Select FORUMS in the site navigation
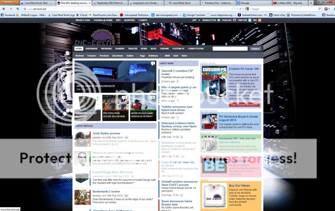Image resolution: width=335 pixels, height=211 pixels. pyautogui.click(x=164, y=49)
